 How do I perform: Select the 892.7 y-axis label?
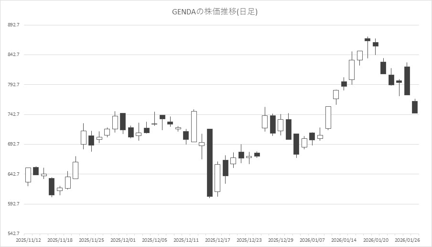click(x=11, y=25)
